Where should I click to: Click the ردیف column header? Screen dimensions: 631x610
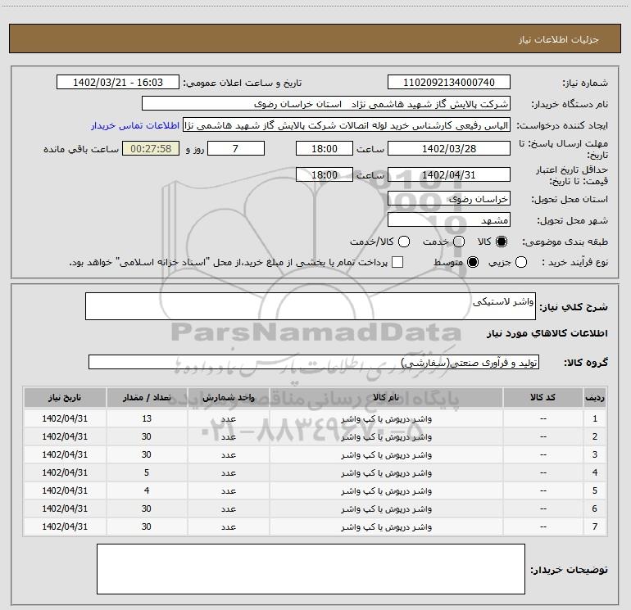point(595,397)
